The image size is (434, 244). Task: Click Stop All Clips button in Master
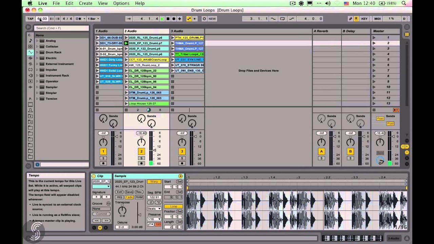[374, 110]
